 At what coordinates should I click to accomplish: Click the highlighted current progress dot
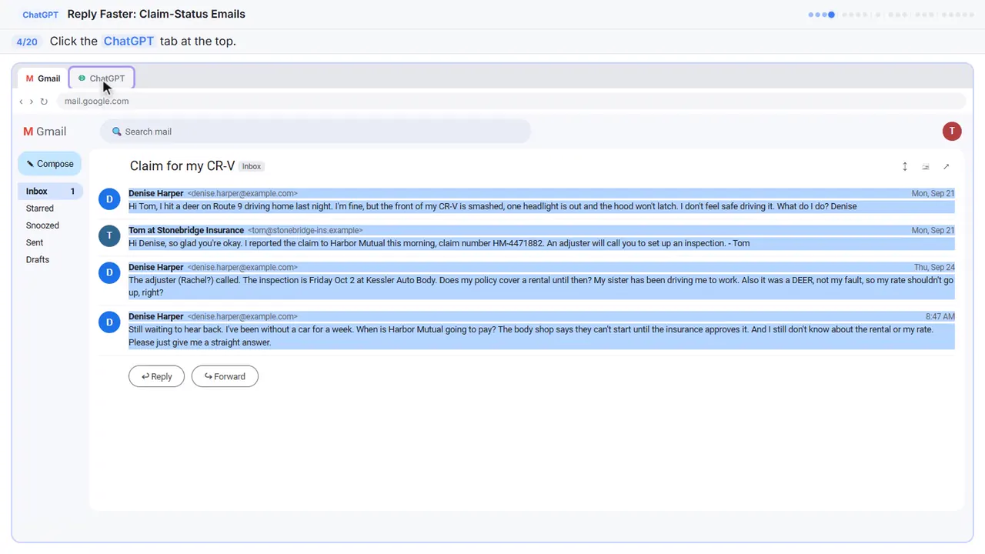(x=831, y=15)
